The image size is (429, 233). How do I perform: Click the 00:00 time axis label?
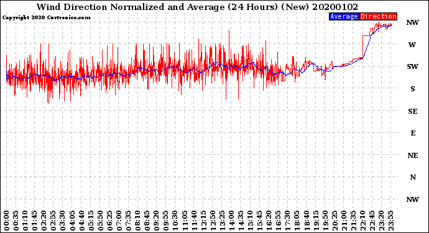coord(7,221)
